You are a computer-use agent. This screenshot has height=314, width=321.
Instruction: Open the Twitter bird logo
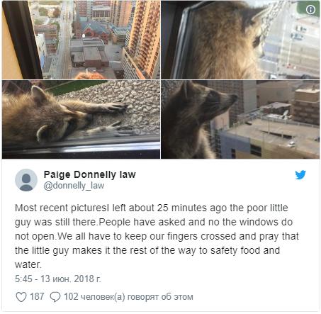pos(300,175)
